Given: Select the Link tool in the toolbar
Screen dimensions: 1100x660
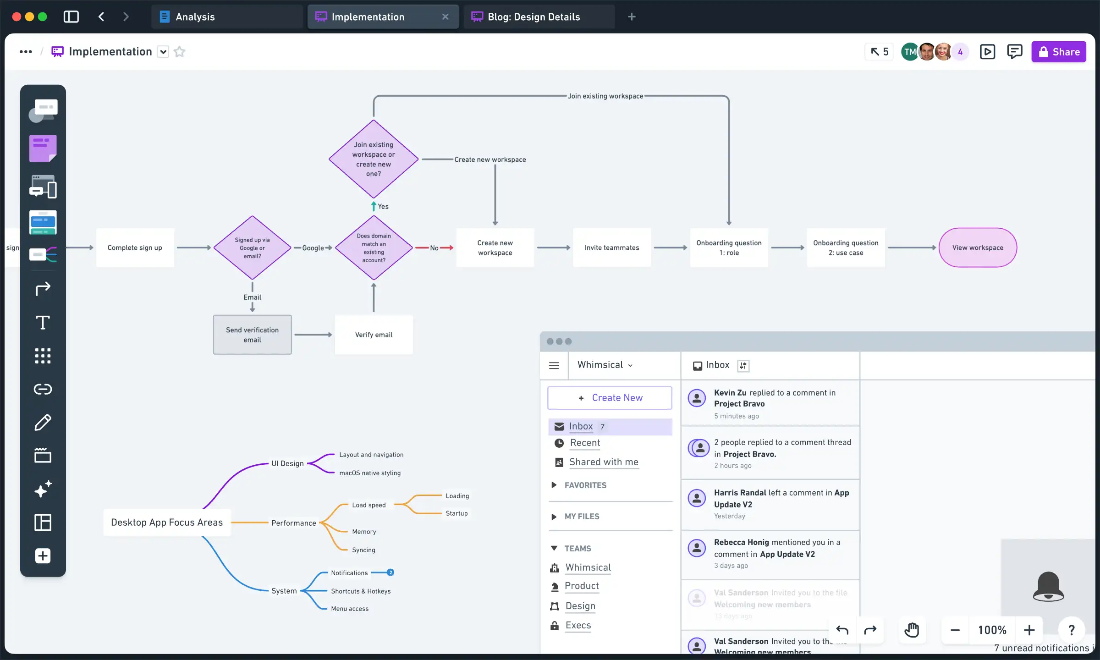Looking at the screenshot, I should tap(43, 389).
